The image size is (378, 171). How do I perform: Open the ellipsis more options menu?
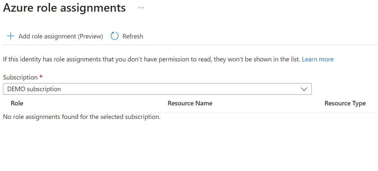[x=141, y=8]
